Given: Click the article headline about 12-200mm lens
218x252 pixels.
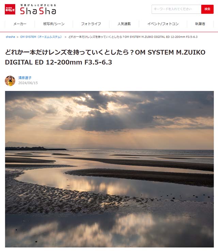Looking at the screenshot, I should pos(105,57).
